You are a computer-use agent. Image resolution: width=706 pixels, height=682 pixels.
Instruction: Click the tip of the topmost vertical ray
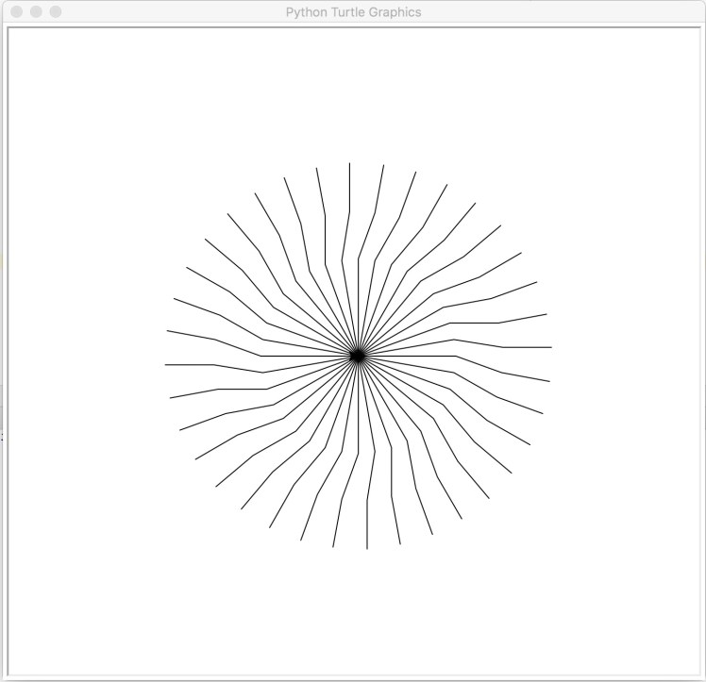[x=350, y=164]
